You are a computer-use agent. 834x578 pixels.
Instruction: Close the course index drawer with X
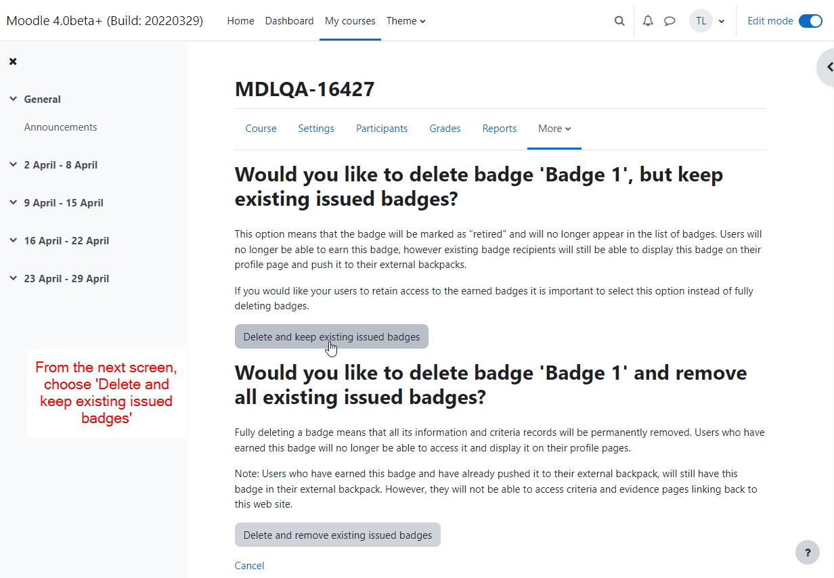coord(13,62)
